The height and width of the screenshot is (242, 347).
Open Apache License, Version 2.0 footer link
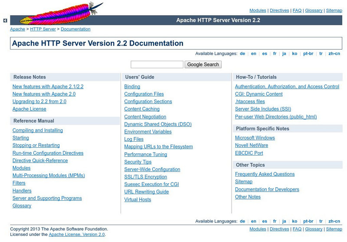pos(77,235)
